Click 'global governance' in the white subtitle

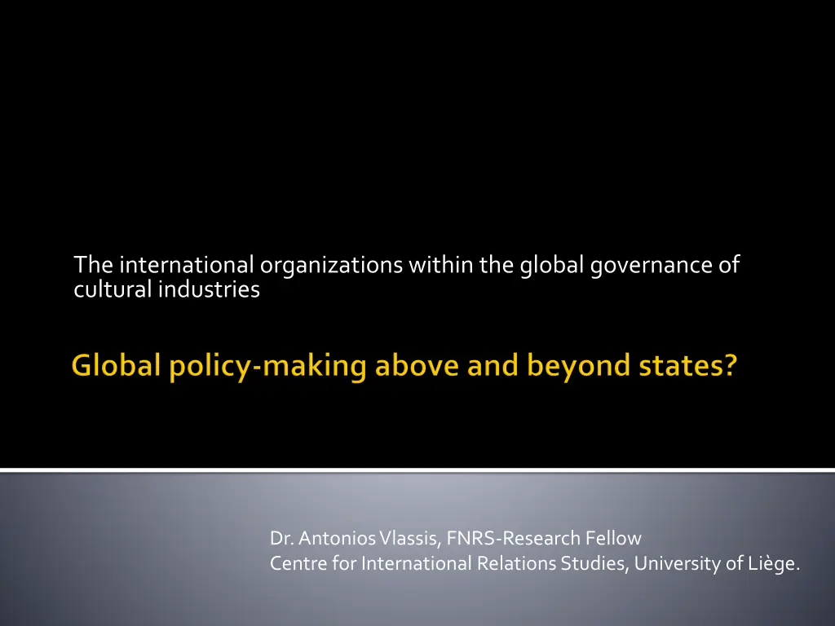pyautogui.click(x=616, y=266)
